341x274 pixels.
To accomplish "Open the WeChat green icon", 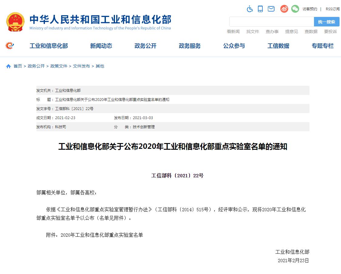I will 295,9.
